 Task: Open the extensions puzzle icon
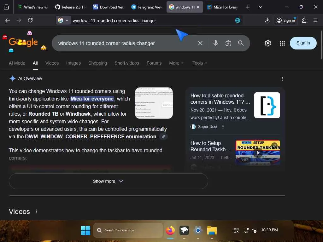click(304, 20)
